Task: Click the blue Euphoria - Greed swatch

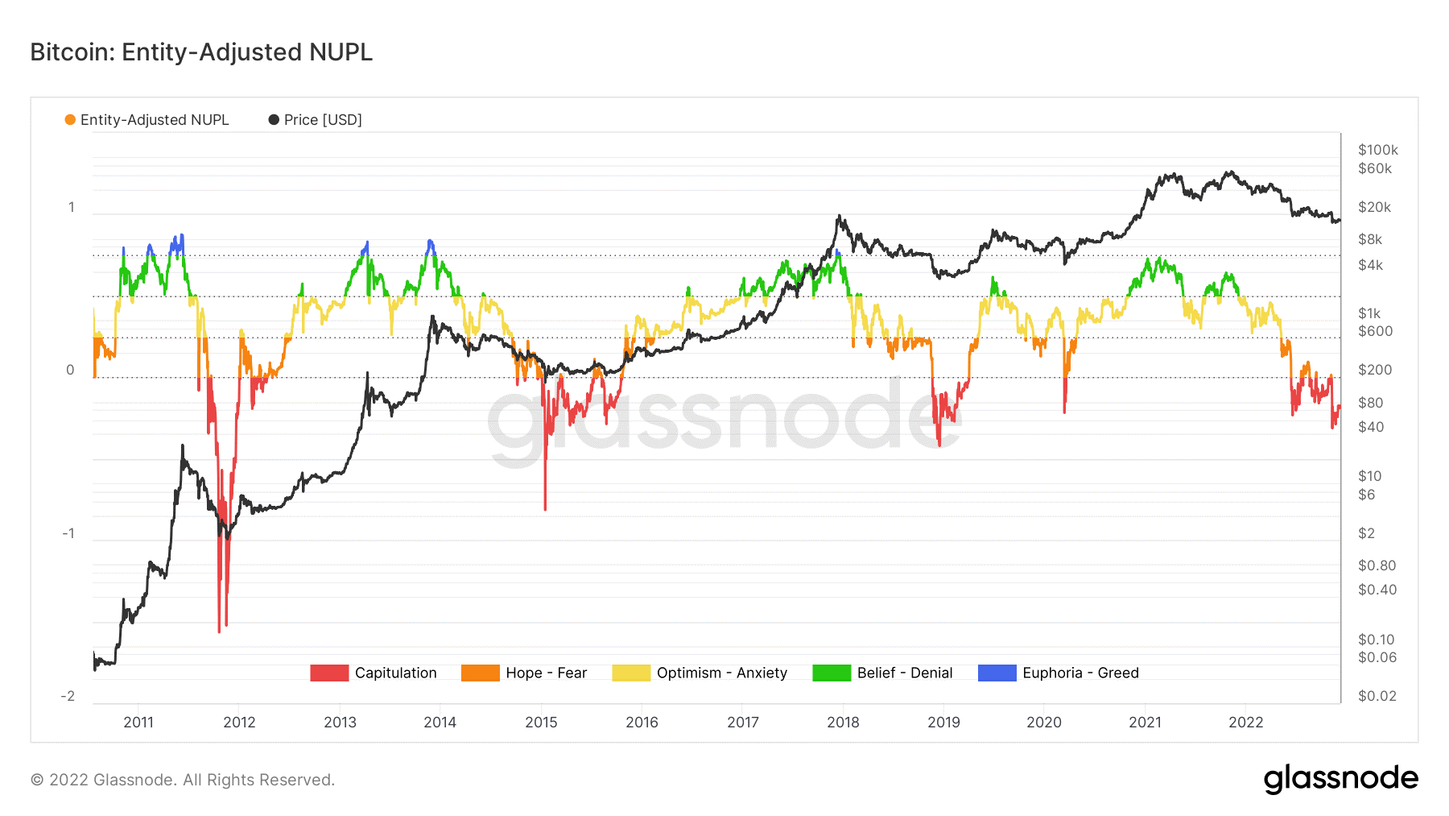Action: (x=997, y=673)
